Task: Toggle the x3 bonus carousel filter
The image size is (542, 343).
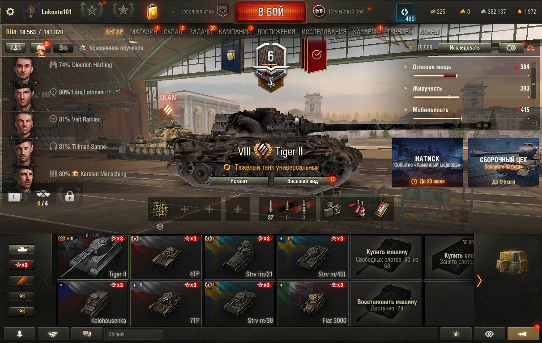Action: pos(22,265)
